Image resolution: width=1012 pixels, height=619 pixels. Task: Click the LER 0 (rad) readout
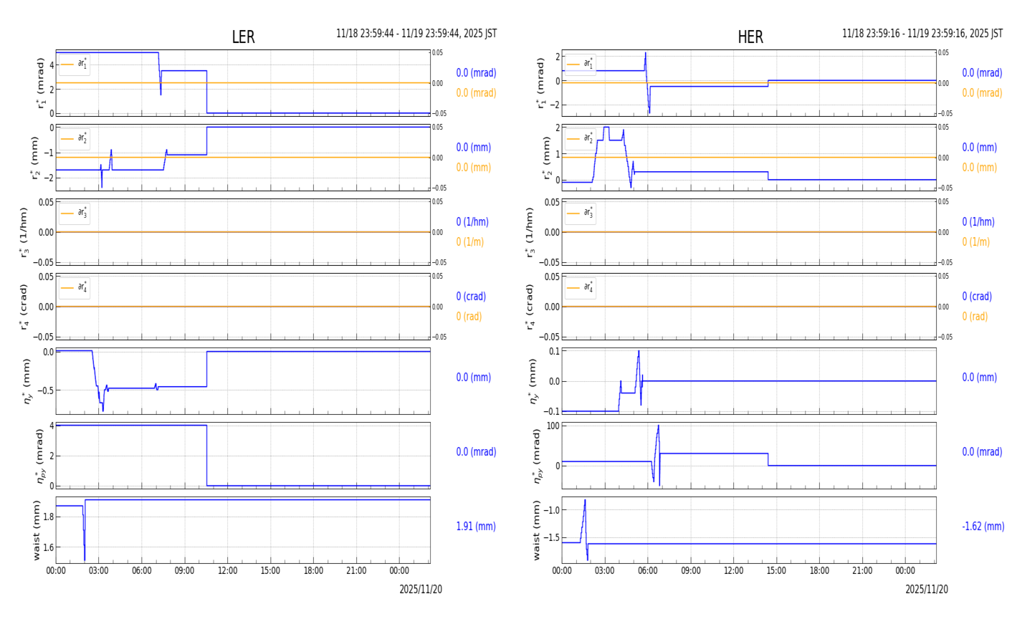tap(469, 317)
